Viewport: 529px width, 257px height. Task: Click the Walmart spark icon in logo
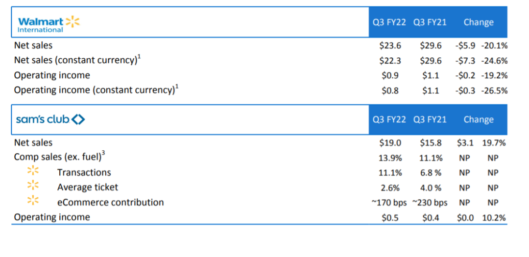pyautogui.click(x=72, y=21)
